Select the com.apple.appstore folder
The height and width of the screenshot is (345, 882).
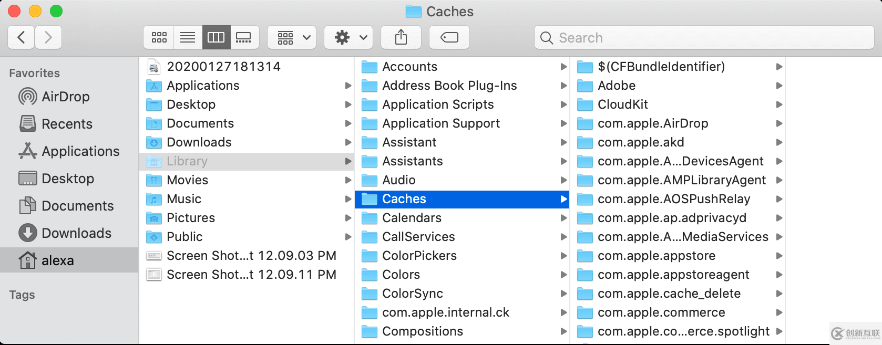pos(678,256)
